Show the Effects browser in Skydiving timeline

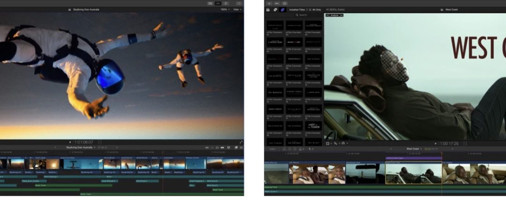point(236,148)
